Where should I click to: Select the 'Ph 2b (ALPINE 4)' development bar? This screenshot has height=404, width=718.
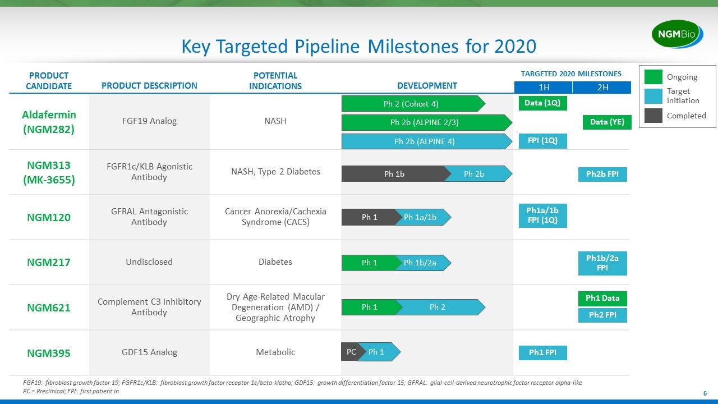click(x=426, y=141)
